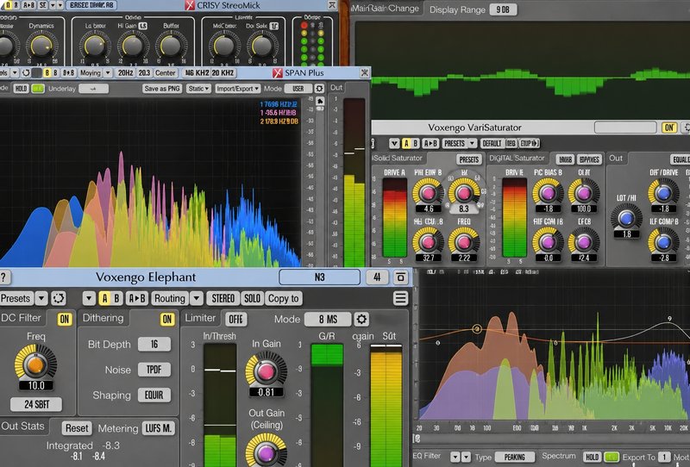This screenshot has width=690, height=467.
Task: Open the VariSaturator arrow dropdown before A/B
Action: tap(394, 143)
